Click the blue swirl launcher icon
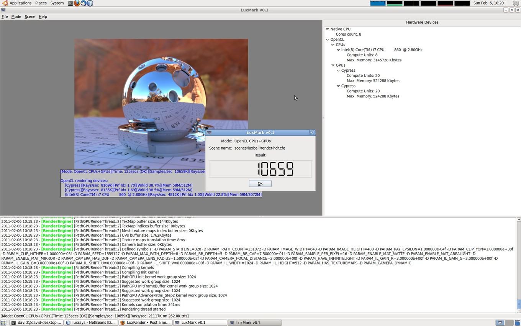Viewport: 521px width, 326px height. [84, 3]
